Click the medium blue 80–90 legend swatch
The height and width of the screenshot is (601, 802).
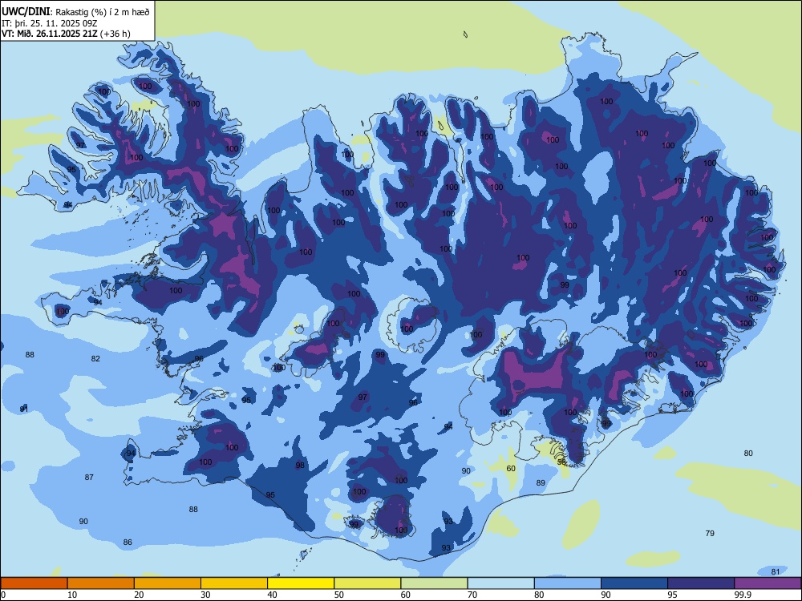pos(568,583)
